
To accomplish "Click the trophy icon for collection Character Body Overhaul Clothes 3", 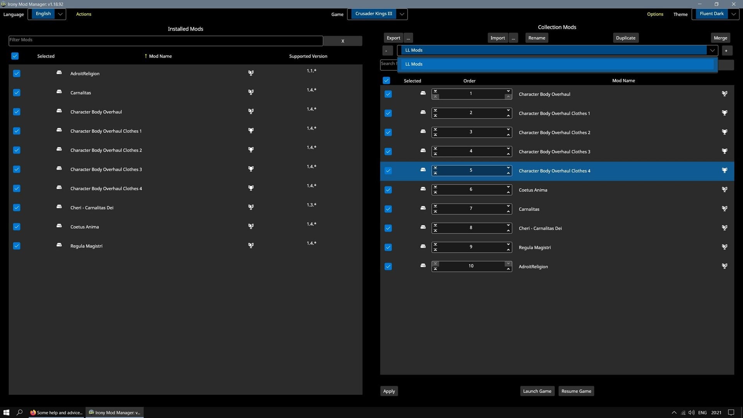I will click(724, 151).
